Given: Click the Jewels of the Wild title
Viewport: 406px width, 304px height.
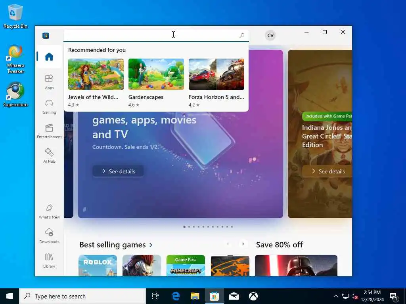Looking at the screenshot, I should (93, 97).
